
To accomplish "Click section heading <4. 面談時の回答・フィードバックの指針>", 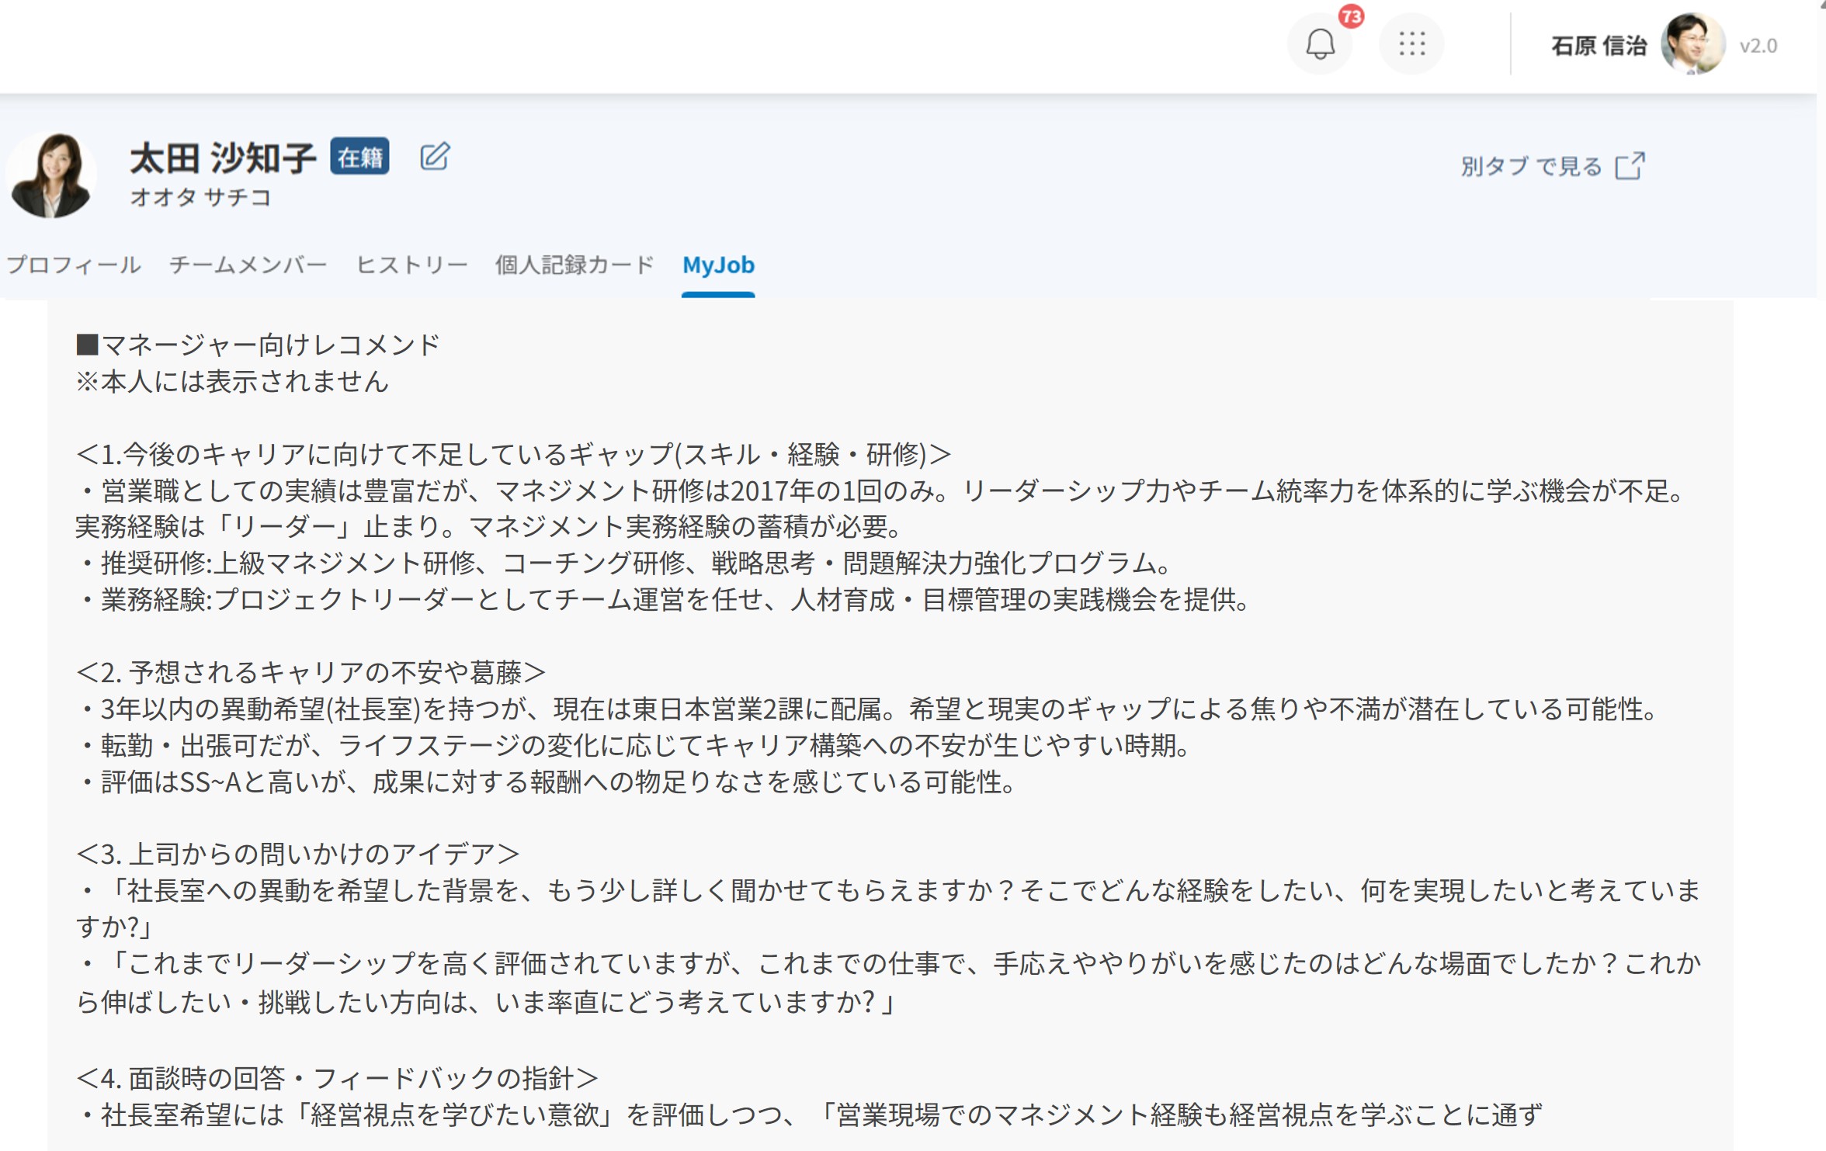I will (x=338, y=1078).
